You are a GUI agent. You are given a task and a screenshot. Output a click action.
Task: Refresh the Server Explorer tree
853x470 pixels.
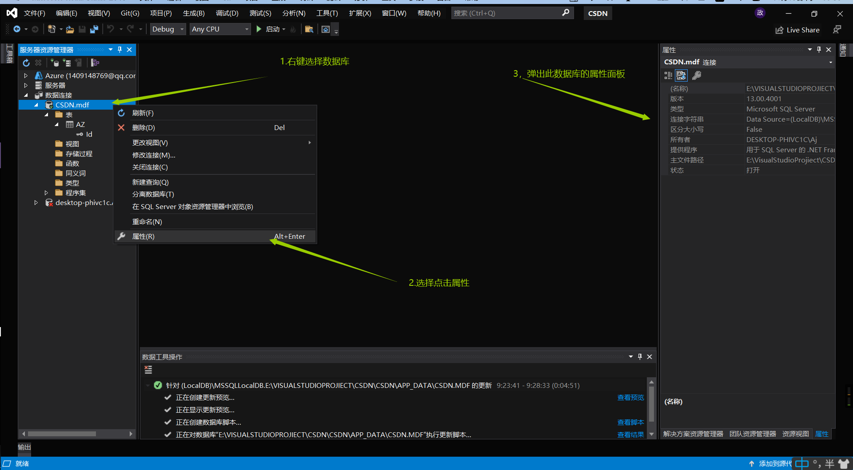[x=26, y=63]
